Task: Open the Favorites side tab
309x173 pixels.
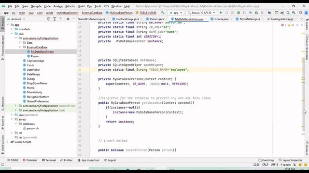Action: click(2, 123)
